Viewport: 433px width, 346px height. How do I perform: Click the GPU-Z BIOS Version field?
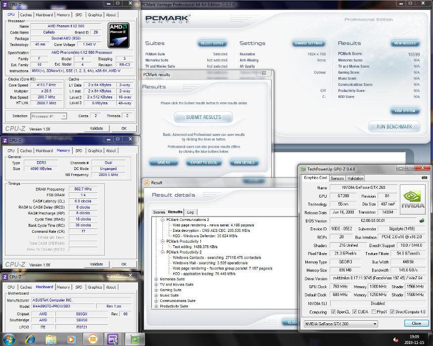pos(373,221)
